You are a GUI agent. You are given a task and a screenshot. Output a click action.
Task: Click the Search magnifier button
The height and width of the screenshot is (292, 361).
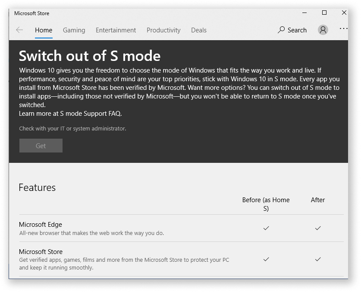(292, 30)
